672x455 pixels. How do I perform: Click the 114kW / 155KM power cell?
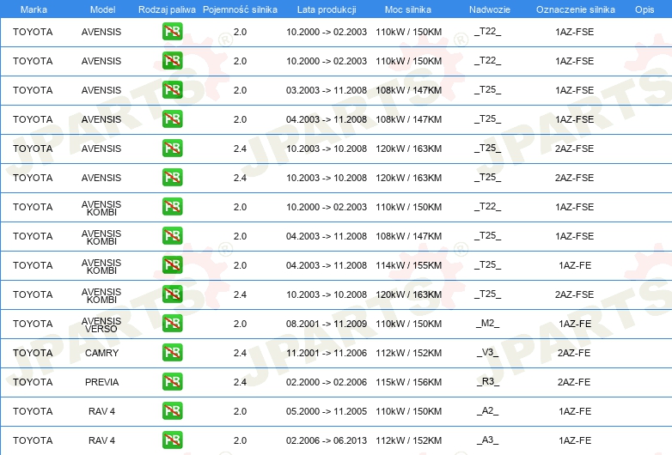coord(408,265)
